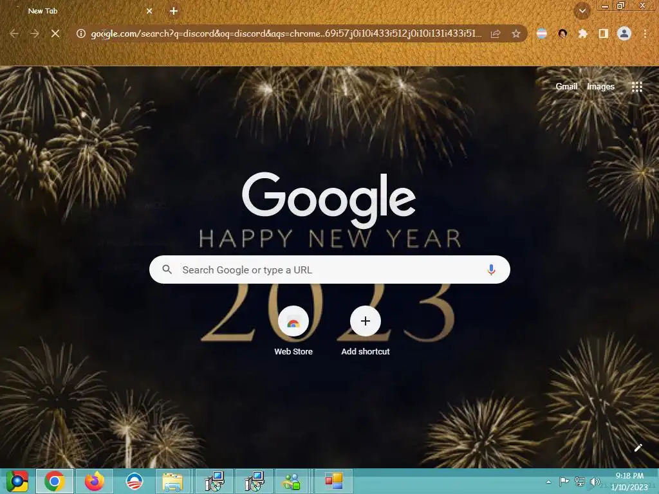
Task: Click the URL text in address bar
Action: (x=286, y=33)
